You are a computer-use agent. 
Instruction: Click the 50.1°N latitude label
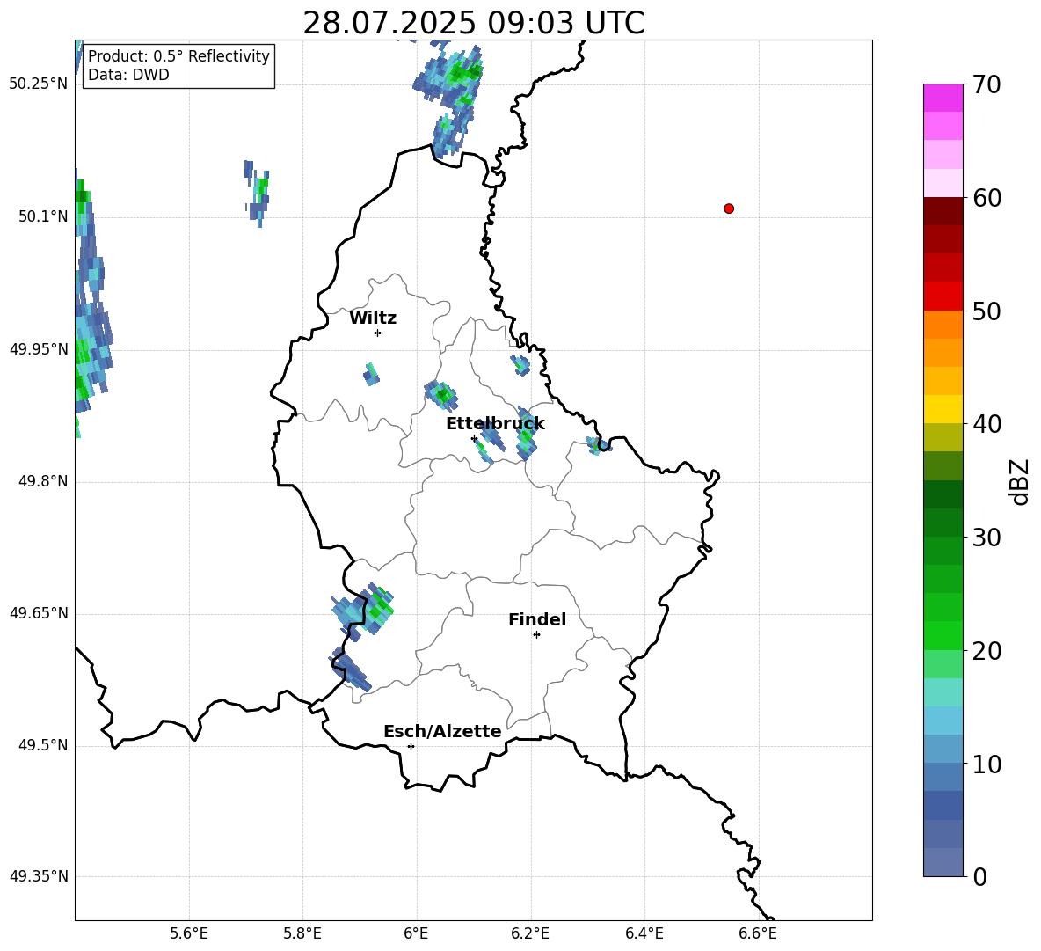[x=43, y=216]
